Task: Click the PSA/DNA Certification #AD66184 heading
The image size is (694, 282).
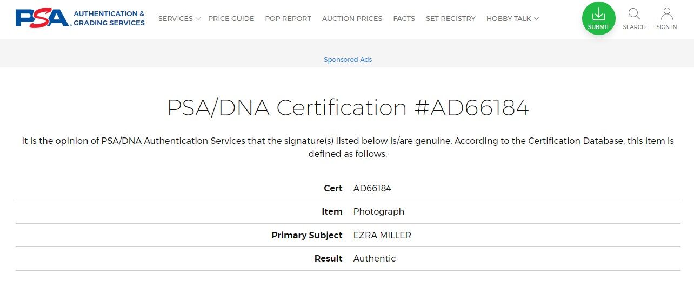Action: coord(348,108)
